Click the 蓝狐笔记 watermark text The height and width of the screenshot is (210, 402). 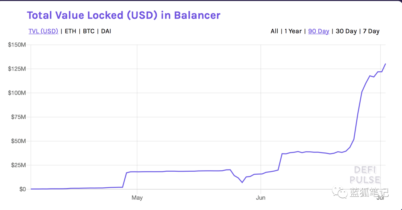(368, 193)
